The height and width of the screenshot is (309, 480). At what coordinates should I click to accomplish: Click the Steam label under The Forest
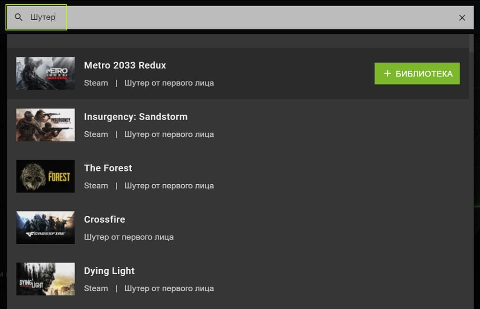(x=96, y=186)
